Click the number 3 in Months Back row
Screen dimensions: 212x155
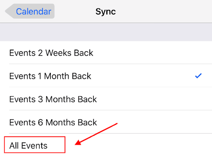pyautogui.click(x=40, y=99)
